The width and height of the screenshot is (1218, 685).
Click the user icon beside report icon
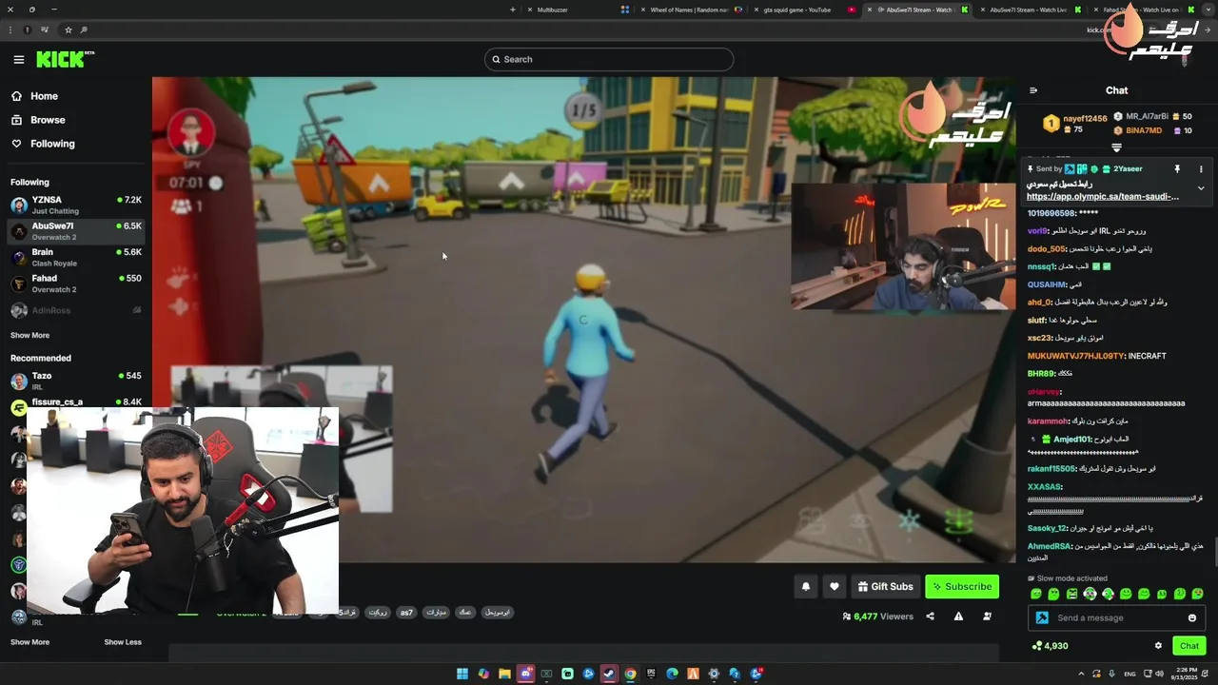click(987, 616)
